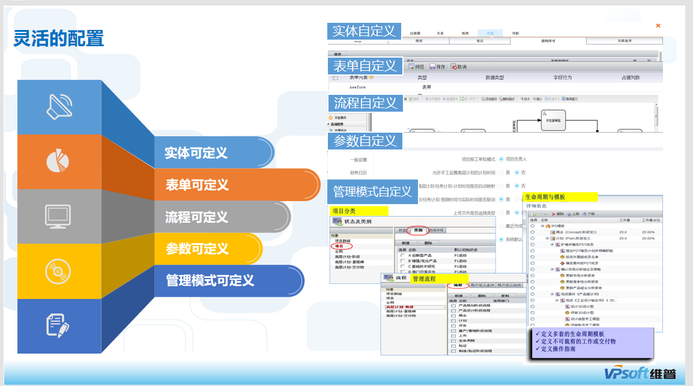Click the monitor icon in the gray block
This screenshot has height=386, width=693.
point(58,216)
